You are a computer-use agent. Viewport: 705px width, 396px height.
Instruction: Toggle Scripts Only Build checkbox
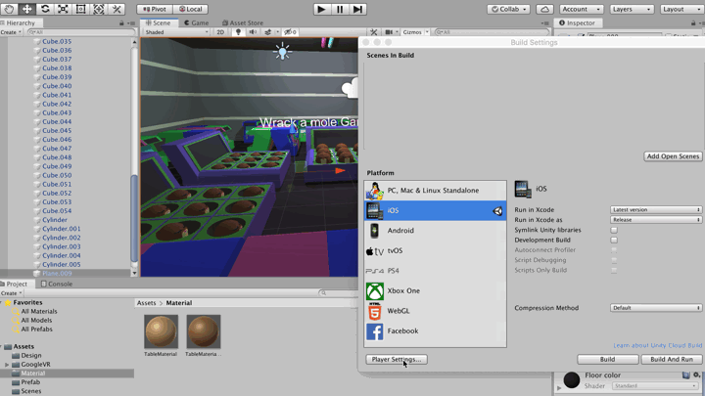[614, 270]
